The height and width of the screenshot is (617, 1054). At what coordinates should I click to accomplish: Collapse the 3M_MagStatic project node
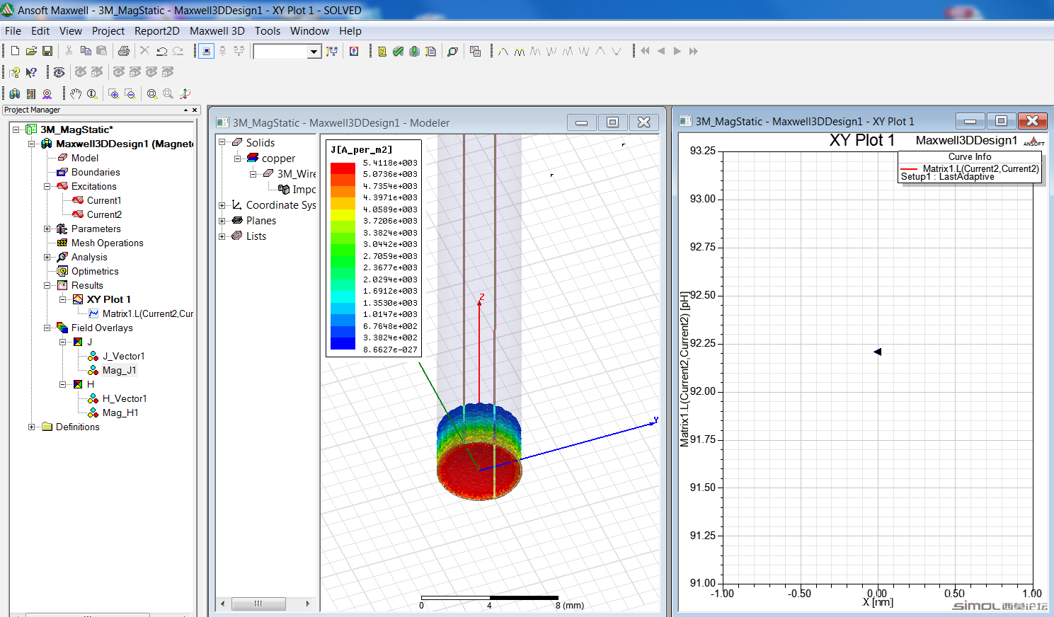(16, 129)
